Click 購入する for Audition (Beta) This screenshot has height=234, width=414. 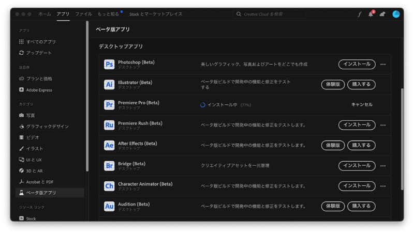361,206
